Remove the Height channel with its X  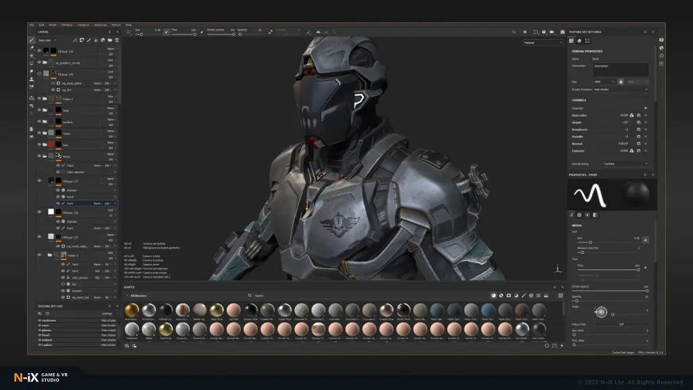tap(645, 123)
